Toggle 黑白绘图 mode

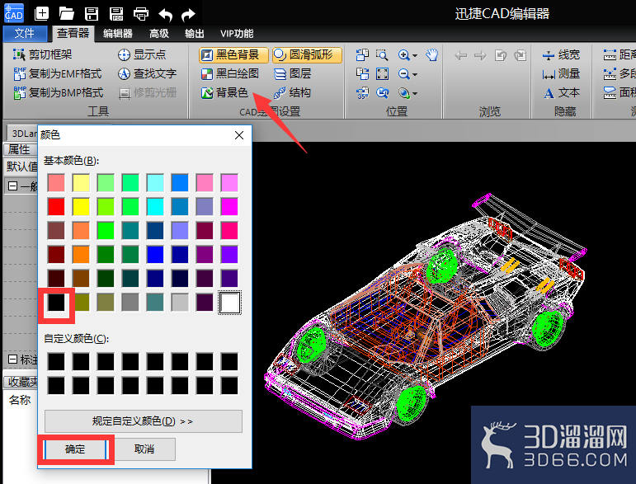(x=229, y=73)
